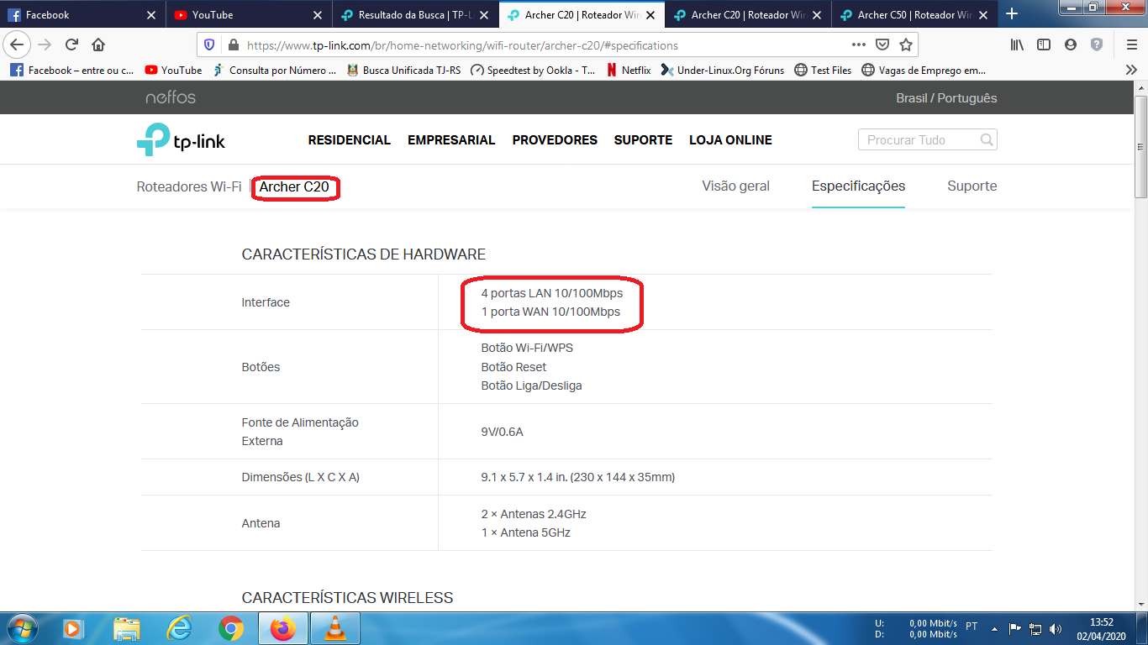
Task: Click the Firefox taskbar button
Action: [x=283, y=628]
